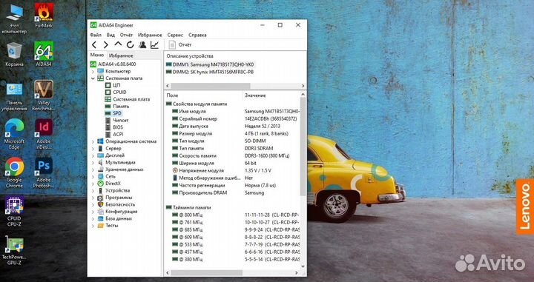
Task: Click the База данных tree item
Action: click(115, 218)
